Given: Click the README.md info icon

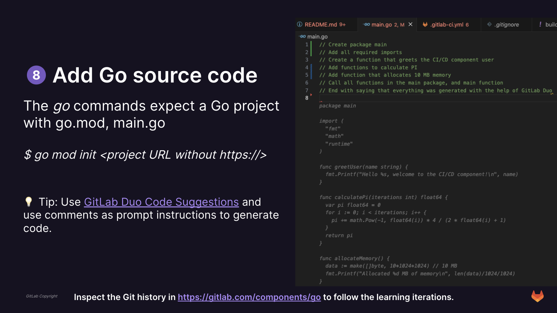Looking at the screenshot, I should (x=300, y=24).
